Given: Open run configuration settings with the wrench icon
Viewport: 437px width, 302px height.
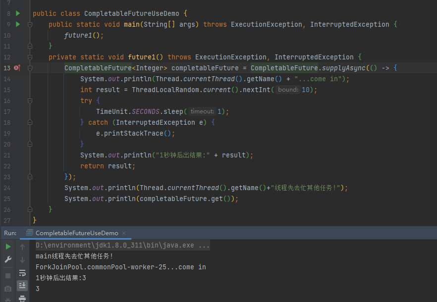Looking at the screenshot, I should [7, 259].
